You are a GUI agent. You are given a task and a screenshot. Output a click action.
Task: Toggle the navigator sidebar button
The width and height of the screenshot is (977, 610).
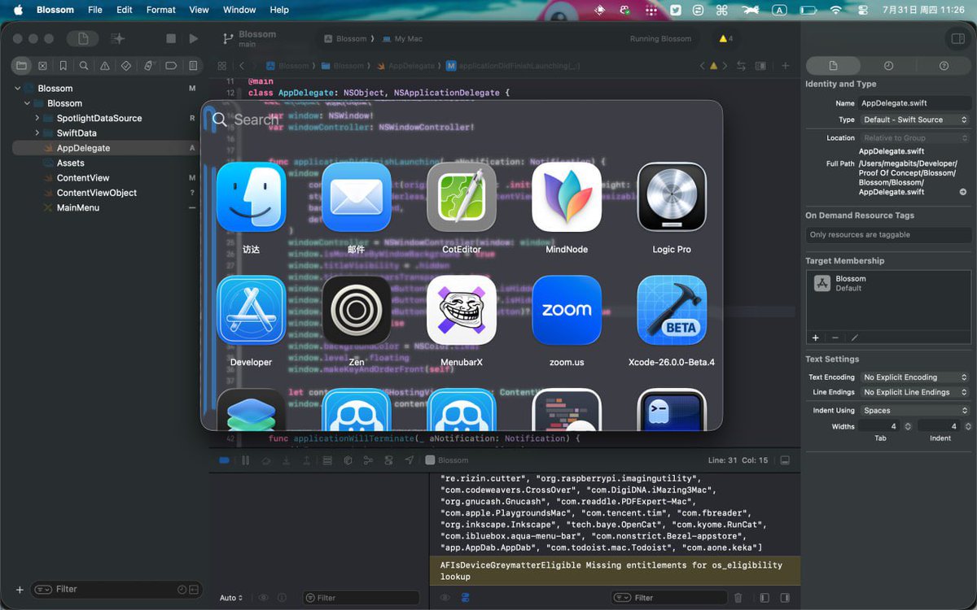[x=82, y=38]
